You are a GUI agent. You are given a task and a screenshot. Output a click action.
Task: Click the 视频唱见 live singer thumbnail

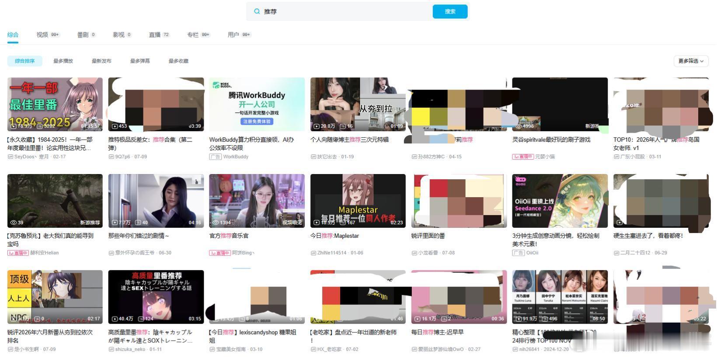click(x=257, y=201)
